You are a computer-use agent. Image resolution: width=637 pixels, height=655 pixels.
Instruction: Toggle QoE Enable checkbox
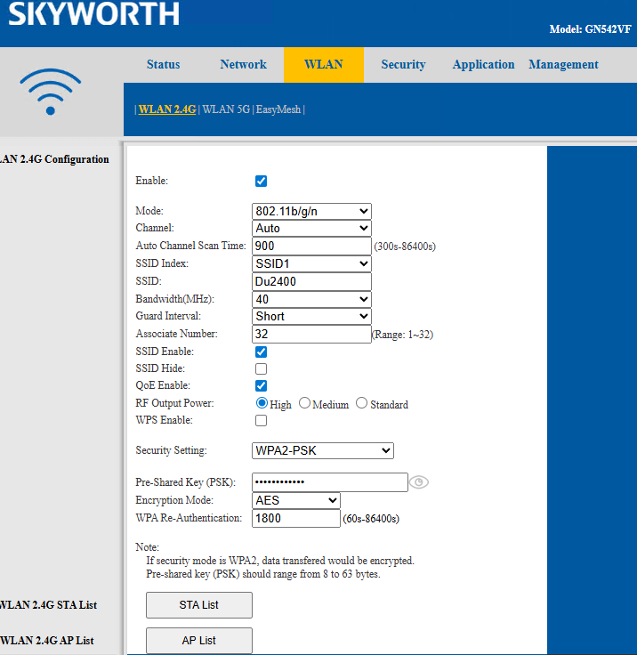point(261,385)
